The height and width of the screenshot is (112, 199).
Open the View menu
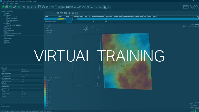click(x=7, y=4)
